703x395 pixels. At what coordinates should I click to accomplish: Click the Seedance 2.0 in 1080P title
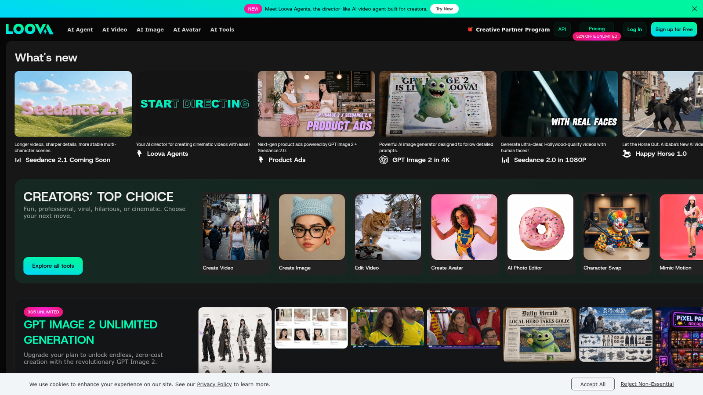tap(550, 160)
